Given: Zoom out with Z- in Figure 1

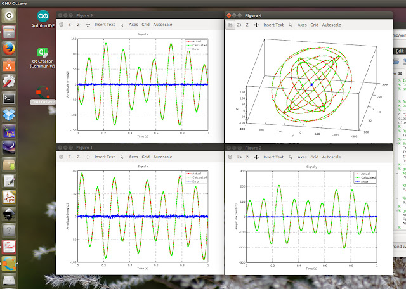Looking at the screenshot, I should click(79, 157).
